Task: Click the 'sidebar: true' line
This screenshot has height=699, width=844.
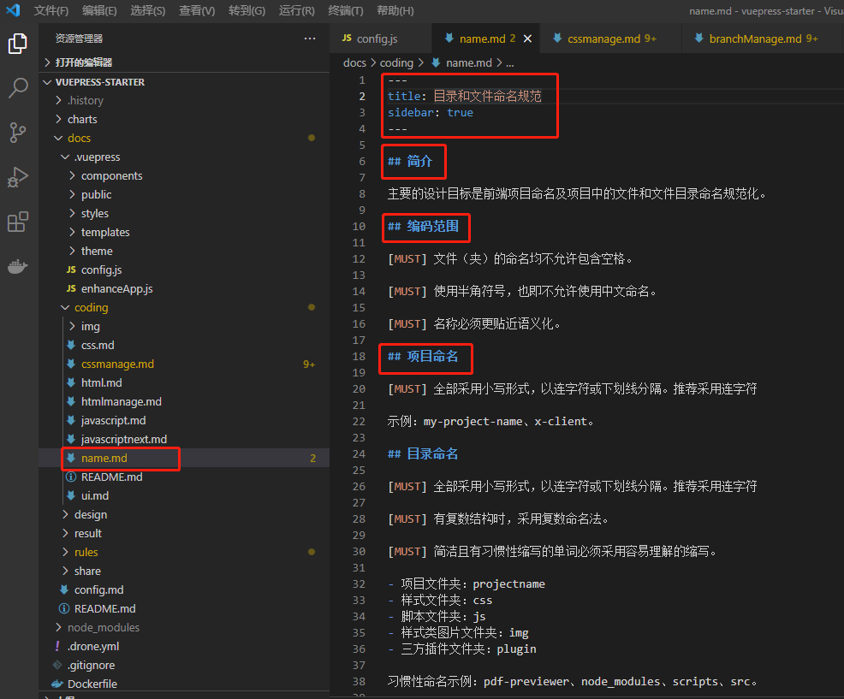Action: coord(430,112)
